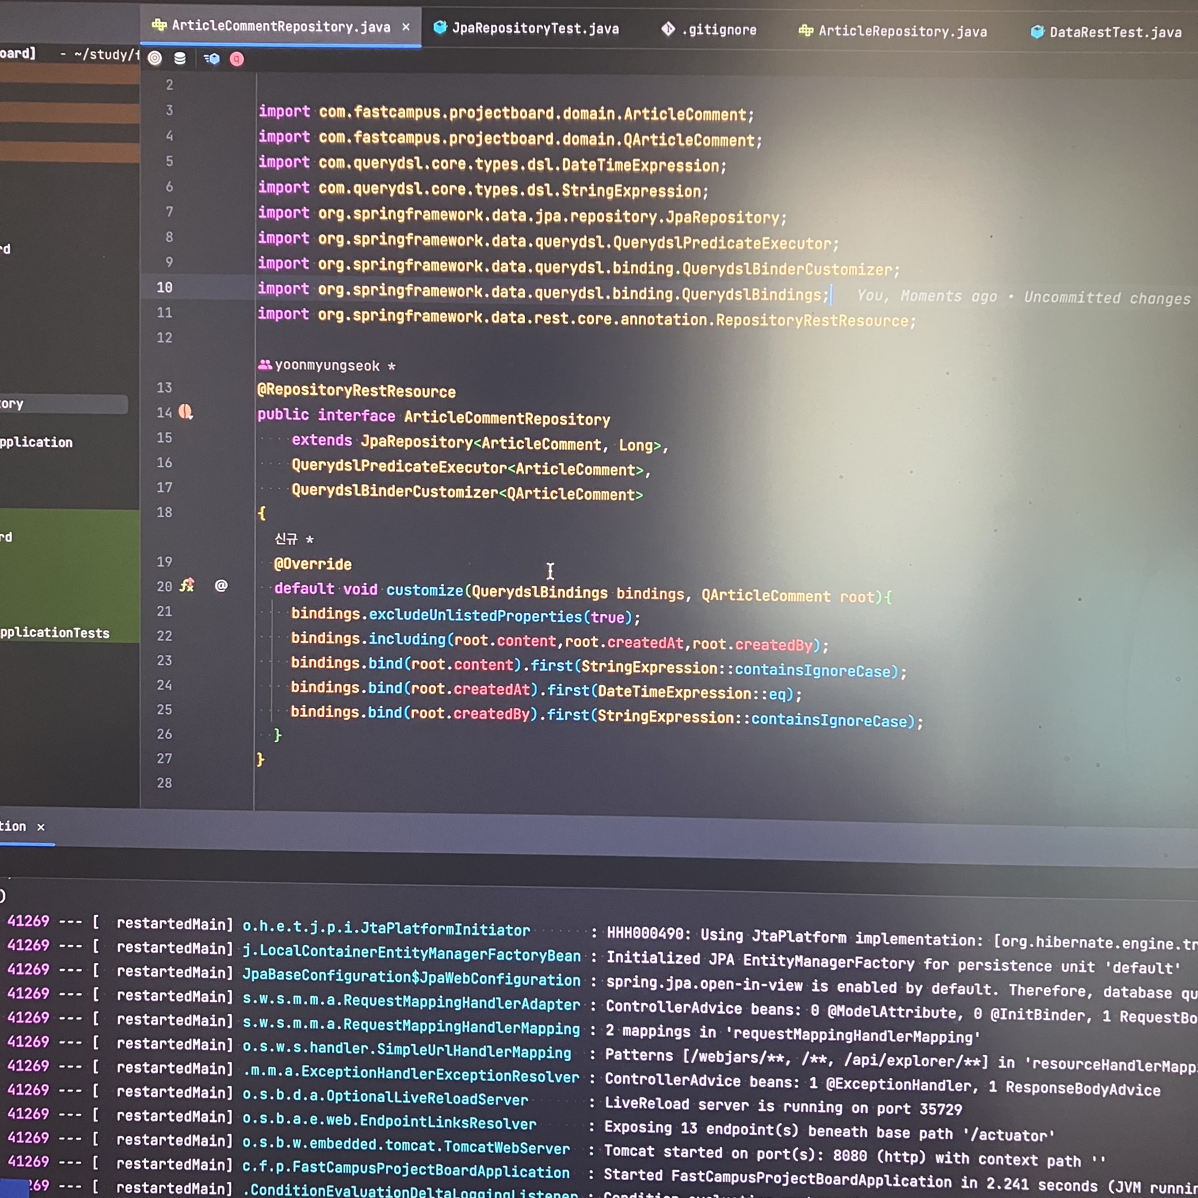Viewport: 1198px width, 1198px height.
Task: Click line number 10 in the gutter
Action: coord(164,288)
